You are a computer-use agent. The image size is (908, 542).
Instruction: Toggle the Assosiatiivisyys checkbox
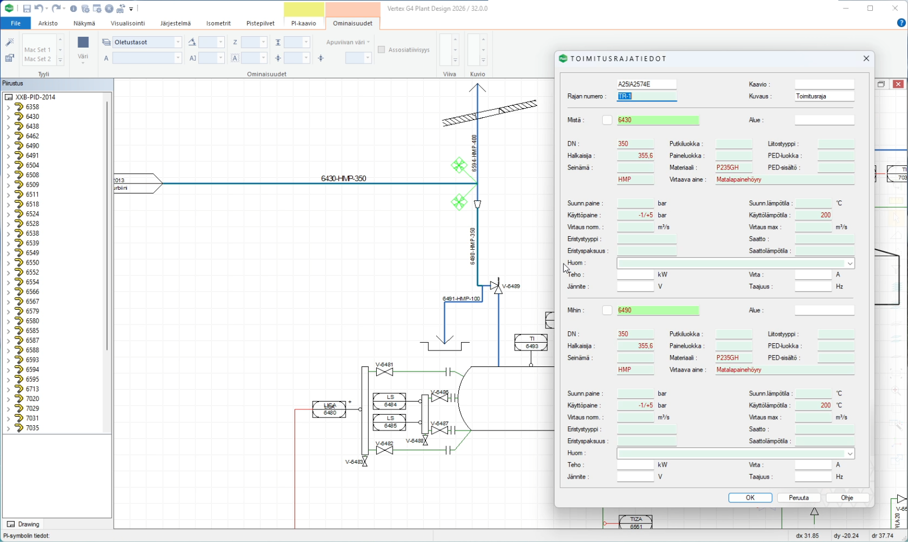click(x=382, y=50)
